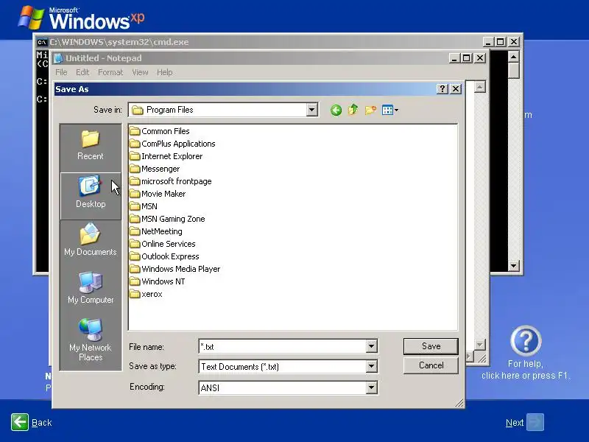589x442 pixels.
Task: Click the File name text field
Action: 283,346
